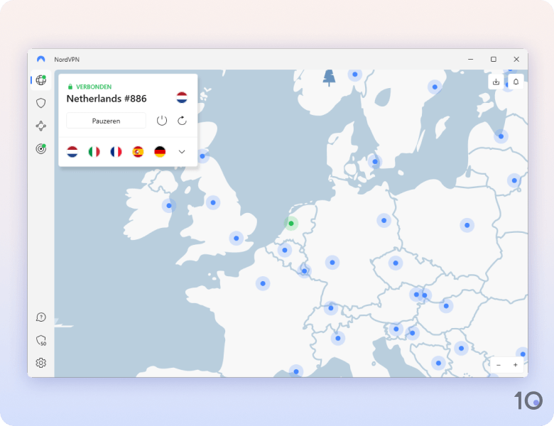Click the Norway server dot at top
This screenshot has height=426, width=554.
355,75
